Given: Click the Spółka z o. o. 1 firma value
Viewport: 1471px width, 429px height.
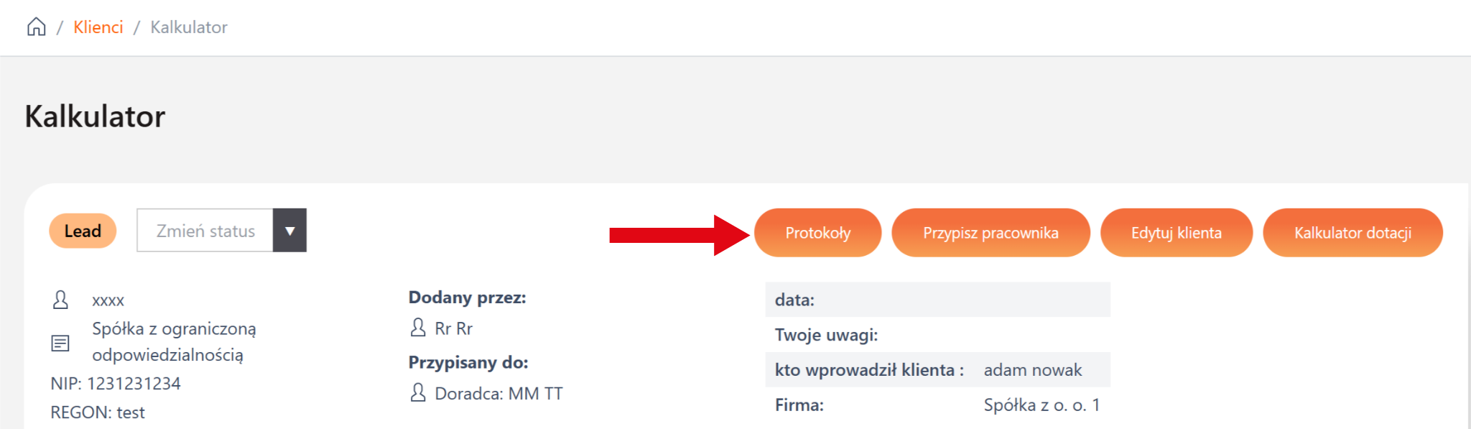Looking at the screenshot, I should 1041,405.
